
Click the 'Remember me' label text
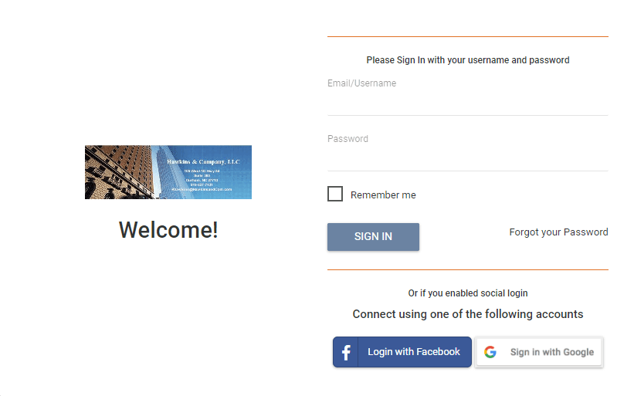[383, 195]
